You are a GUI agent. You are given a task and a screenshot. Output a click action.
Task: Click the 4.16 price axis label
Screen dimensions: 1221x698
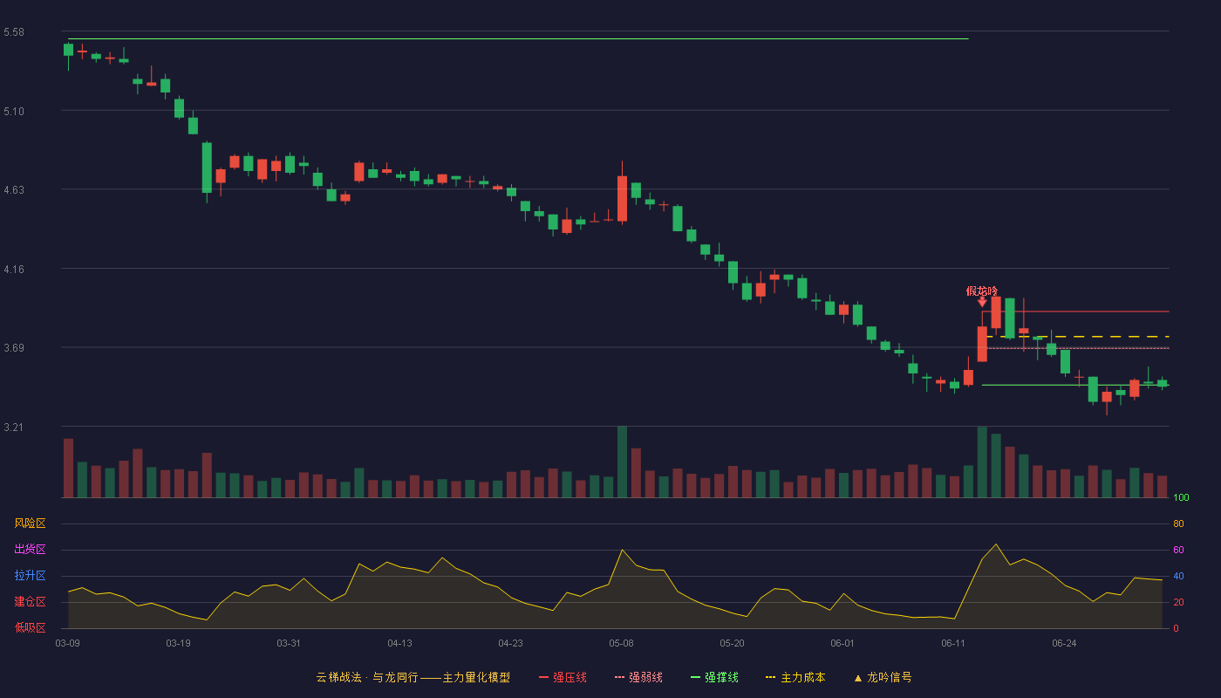(14, 270)
